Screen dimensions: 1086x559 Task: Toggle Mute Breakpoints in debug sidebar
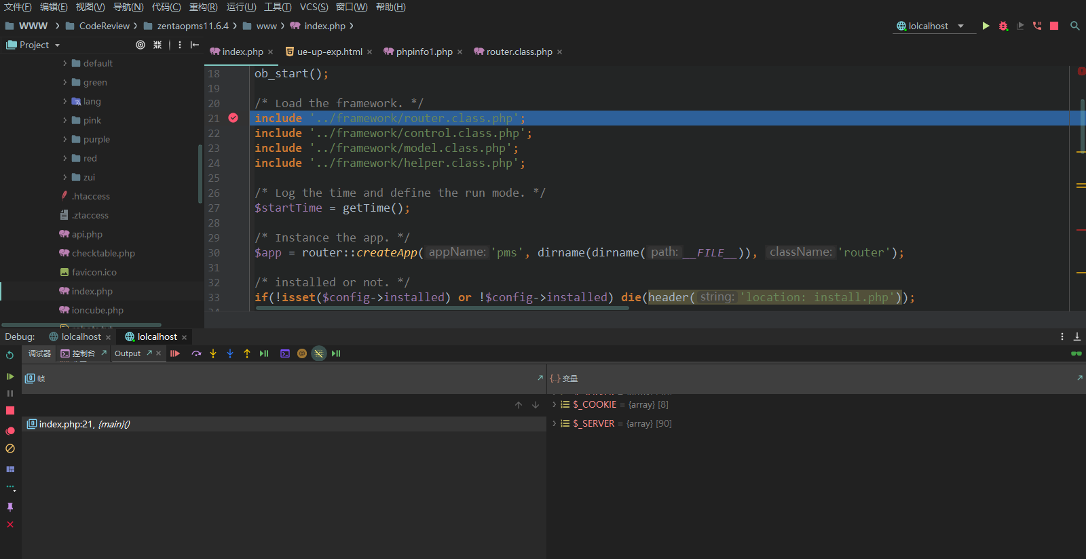(10, 448)
